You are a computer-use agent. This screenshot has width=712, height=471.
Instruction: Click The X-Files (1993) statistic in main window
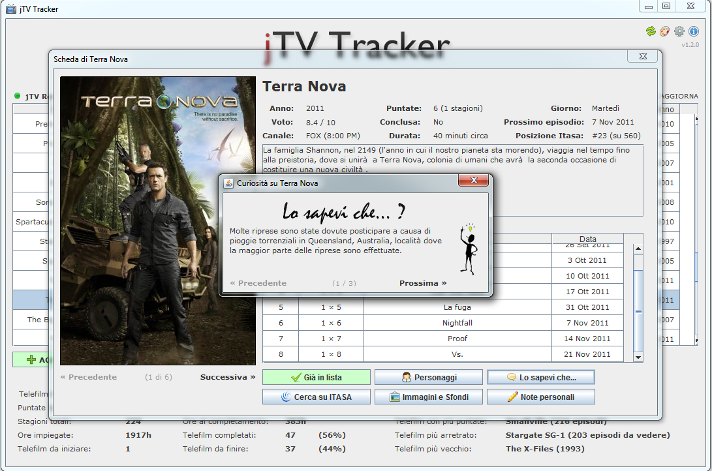[545, 448]
